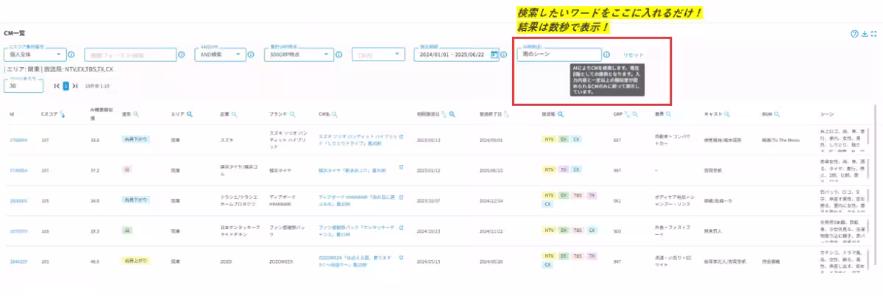Select page 1 in pagination

65,86
